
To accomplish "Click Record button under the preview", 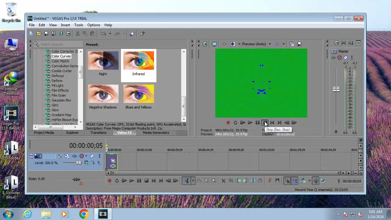I will 228,123.
